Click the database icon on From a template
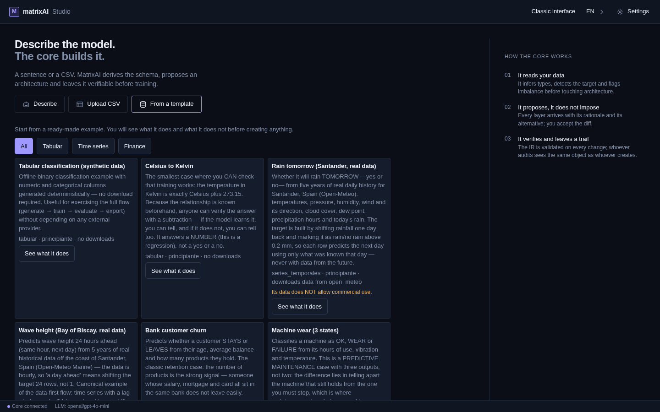The image size is (660, 412). click(x=143, y=104)
